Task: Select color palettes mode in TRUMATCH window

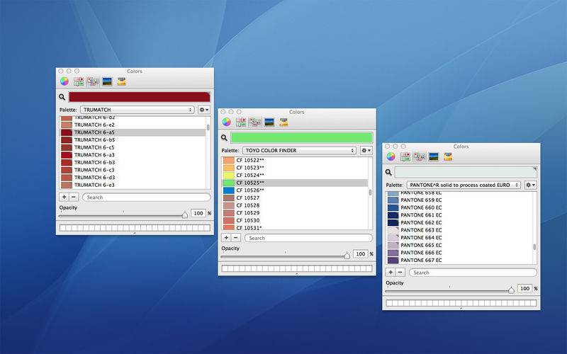Action: tap(93, 81)
